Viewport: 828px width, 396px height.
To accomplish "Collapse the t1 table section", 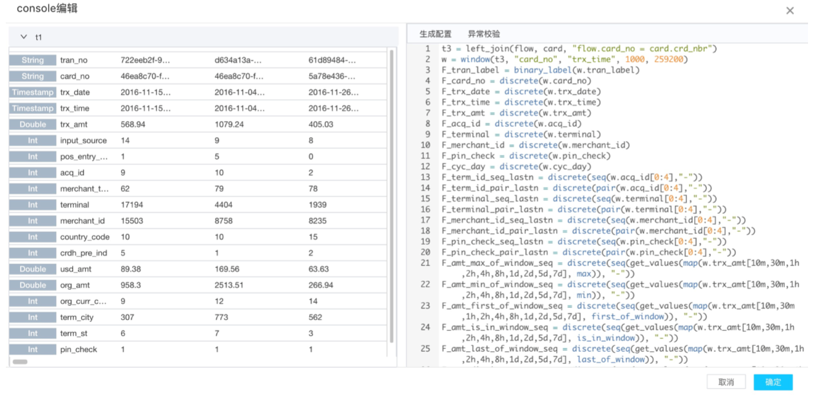I will click(24, 37).
